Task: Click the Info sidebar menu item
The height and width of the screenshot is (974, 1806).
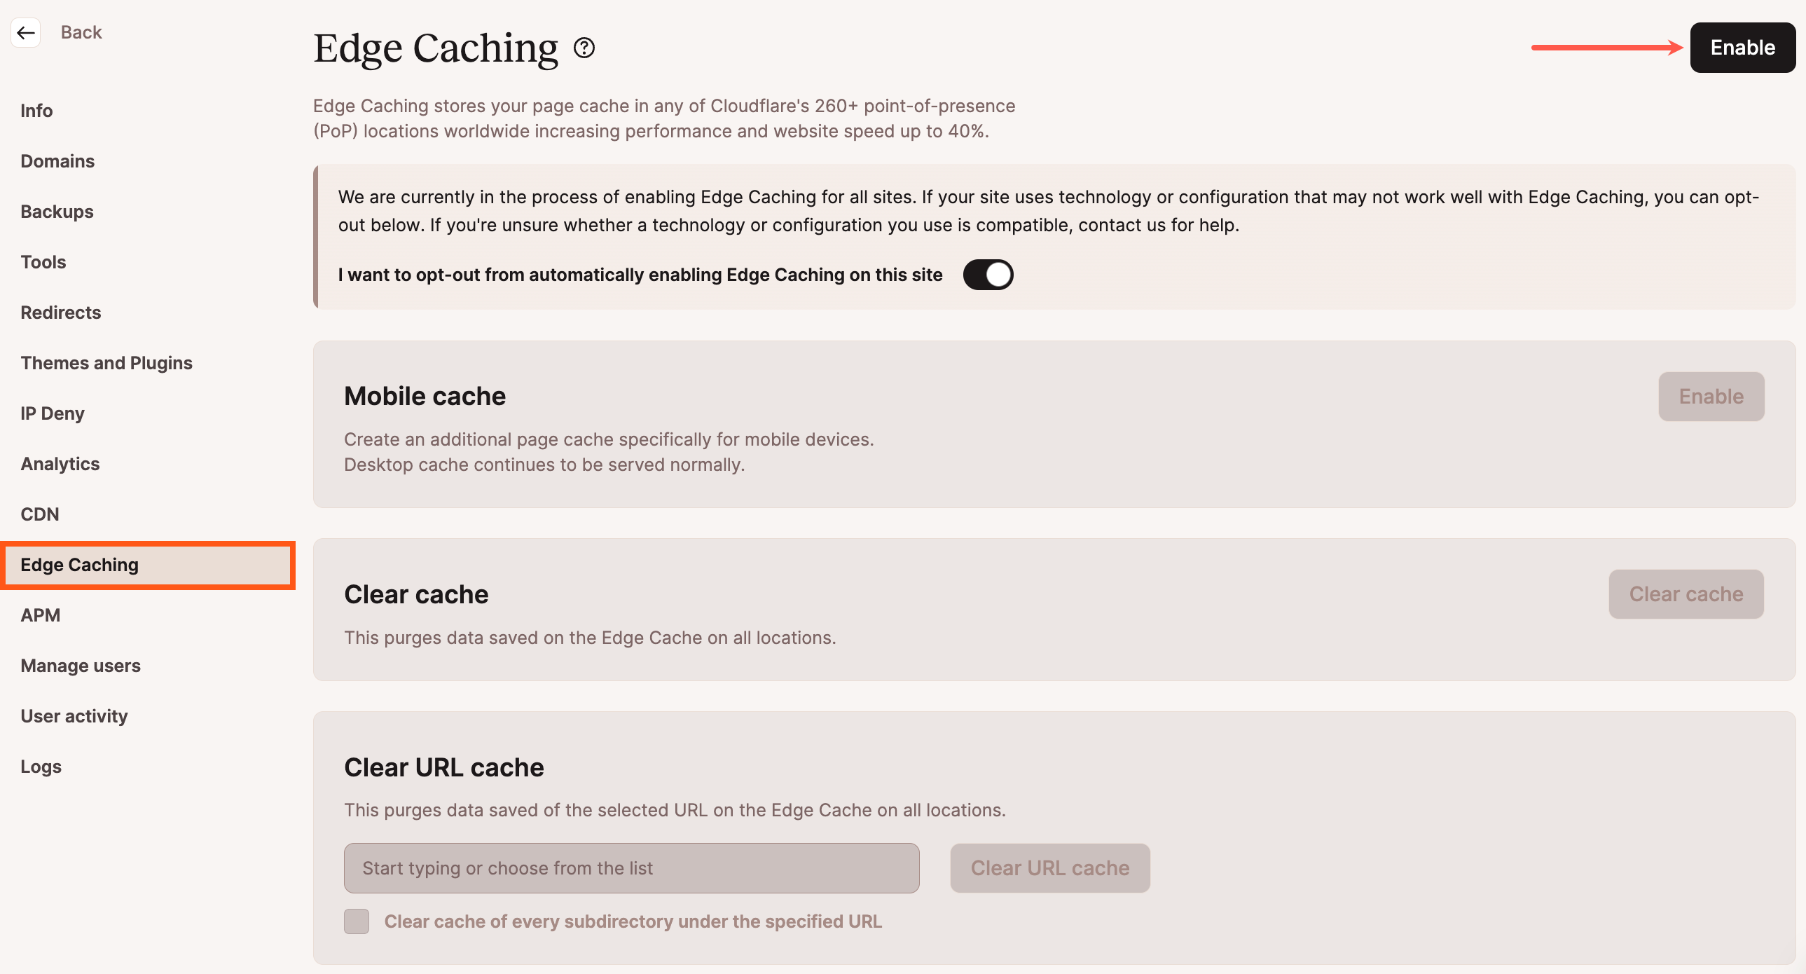Action: (37, 109)
